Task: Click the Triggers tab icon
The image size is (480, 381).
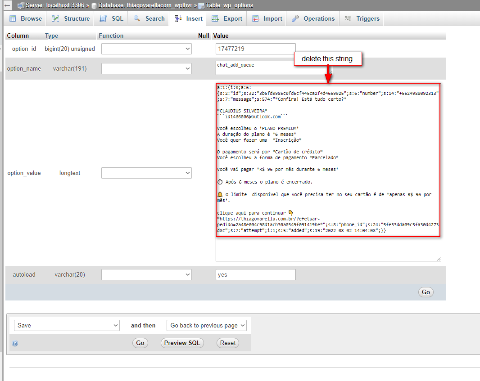Action: click(348, 18)
